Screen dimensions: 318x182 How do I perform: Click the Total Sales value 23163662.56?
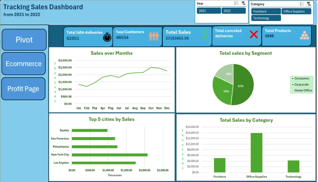[x=177, y=38]
